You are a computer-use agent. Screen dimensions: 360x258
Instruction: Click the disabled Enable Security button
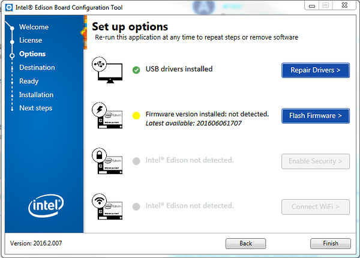(316, 161)
